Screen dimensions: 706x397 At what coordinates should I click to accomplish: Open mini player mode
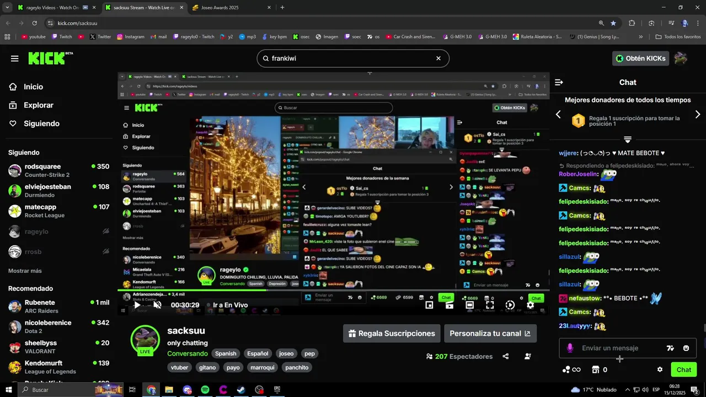(x=429, y=305)
